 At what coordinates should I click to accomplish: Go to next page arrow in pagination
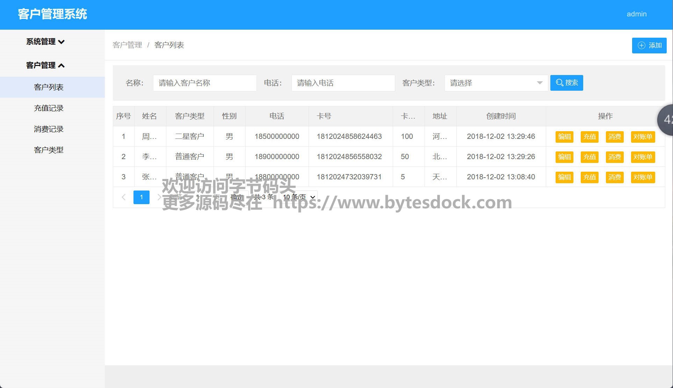(x=159, y=197)
